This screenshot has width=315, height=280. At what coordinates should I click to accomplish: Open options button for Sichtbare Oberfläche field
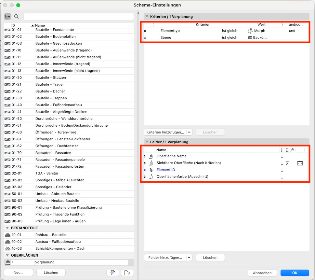point(300,163)
